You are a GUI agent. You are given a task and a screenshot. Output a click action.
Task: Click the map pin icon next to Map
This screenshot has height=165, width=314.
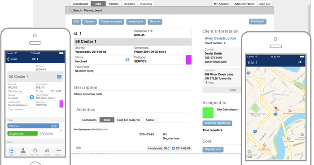206,83
